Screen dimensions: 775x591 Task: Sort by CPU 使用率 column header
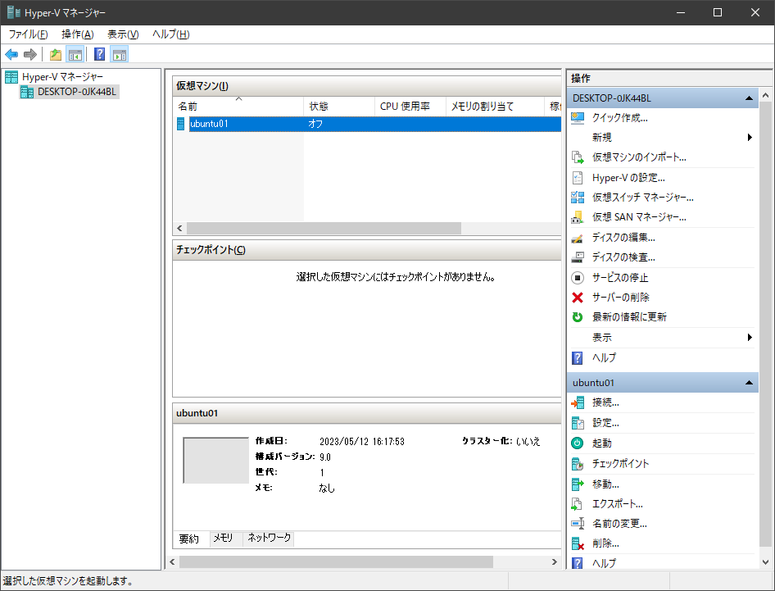410,107
